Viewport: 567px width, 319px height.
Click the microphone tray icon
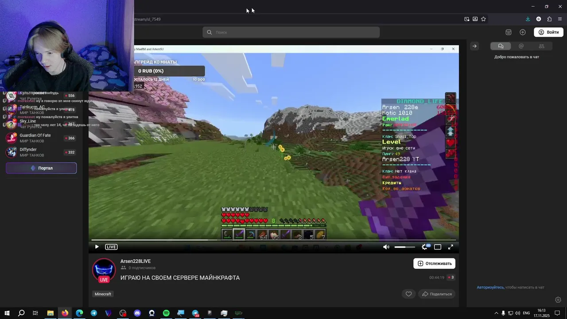point(503,313)
